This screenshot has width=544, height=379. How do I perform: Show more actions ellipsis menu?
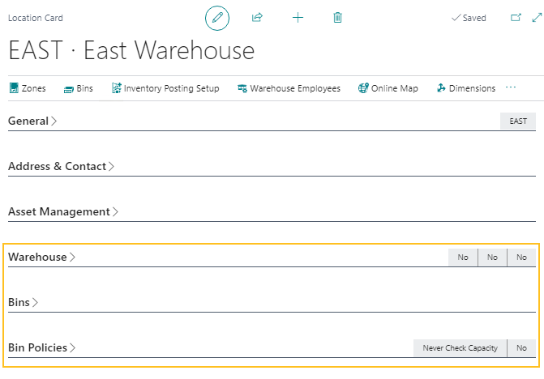(511, 87)
